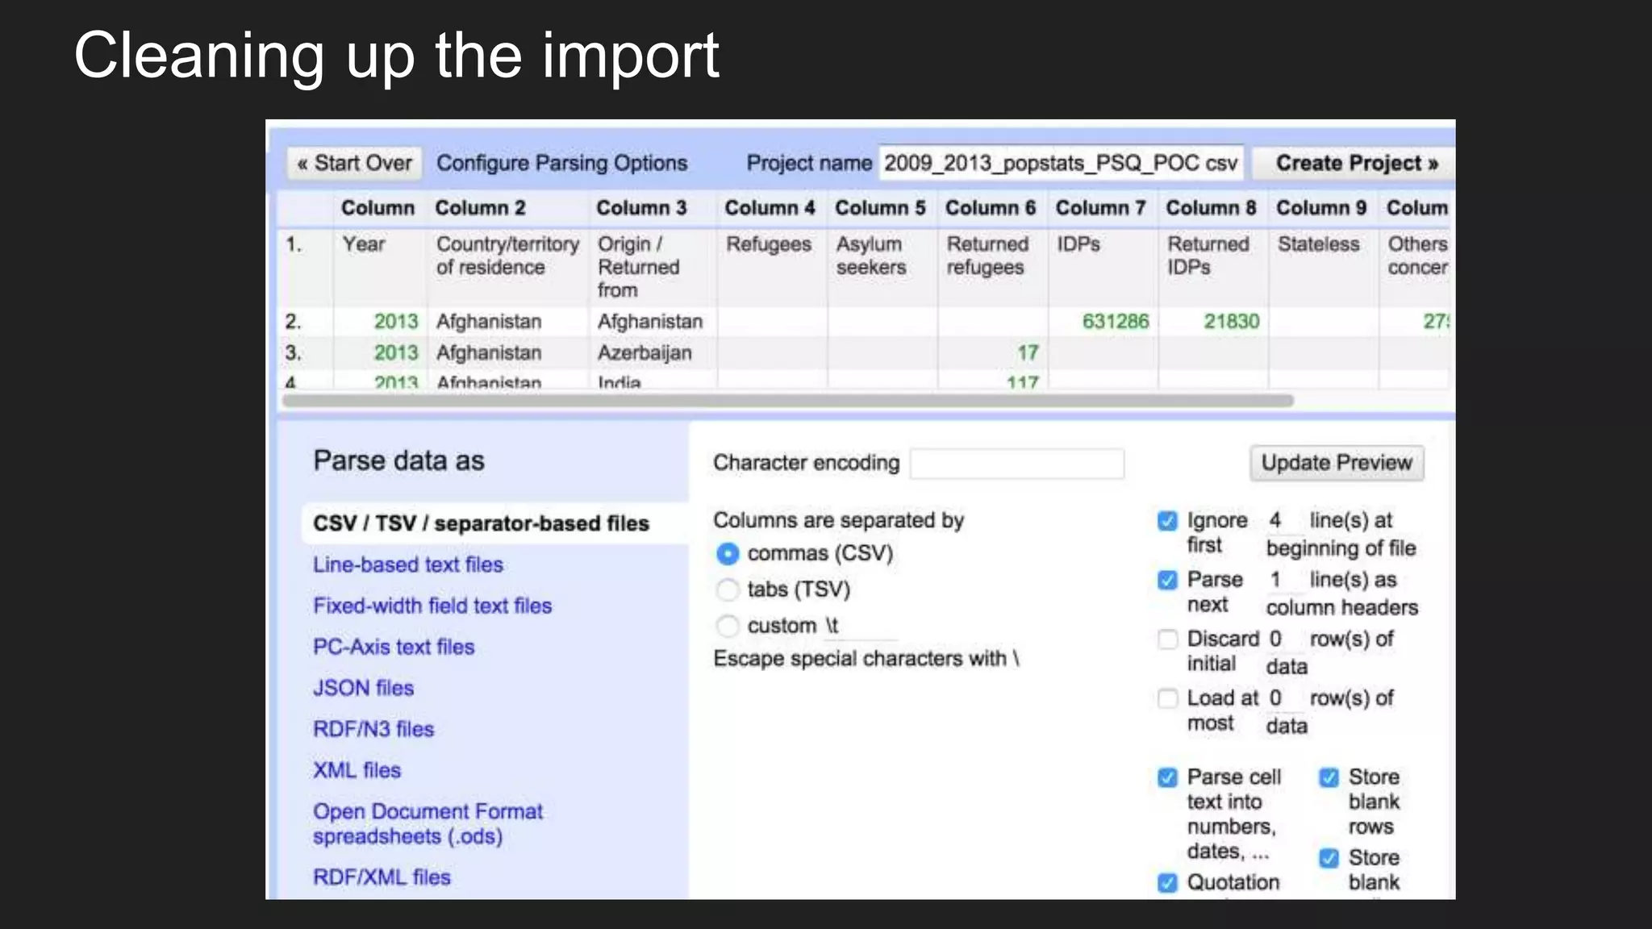Select commas (CSV) separator option
Image resolution: width=1652 pixels, height=929 pixels.
(728, 554)
